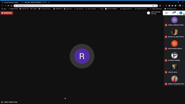
Task: Click Jeferson Abreu's photo thumbnail
Action: [174, 67]
